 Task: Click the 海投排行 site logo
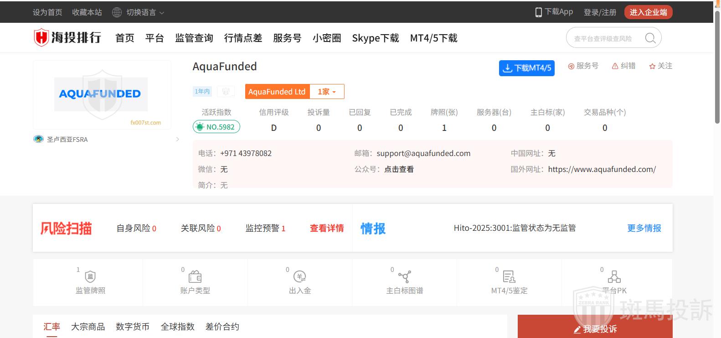click(x=67, y=37)
